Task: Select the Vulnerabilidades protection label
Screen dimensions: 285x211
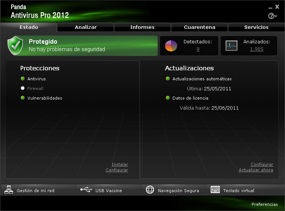Action: click(x=45, y=98)
